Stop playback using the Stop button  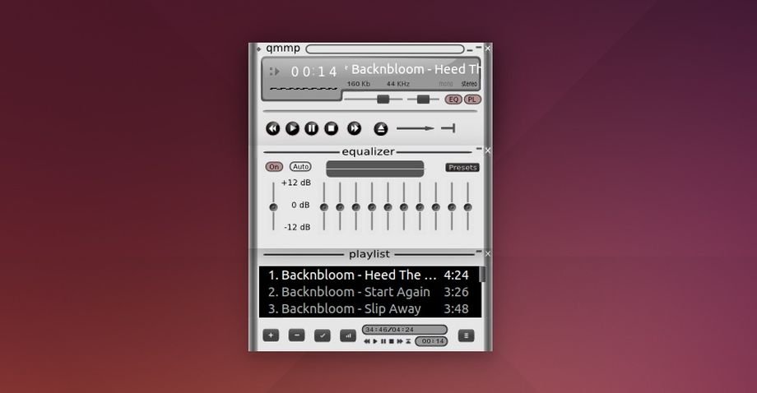(332, 128)
